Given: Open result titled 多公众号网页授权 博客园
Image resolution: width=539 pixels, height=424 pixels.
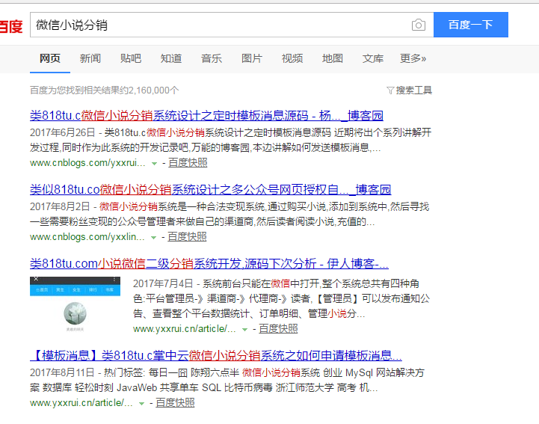Looking at the screenshot, I should (x=210, y=189).
